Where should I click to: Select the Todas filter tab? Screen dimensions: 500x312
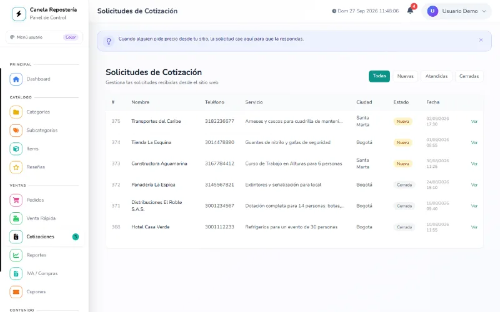[379, 76]
